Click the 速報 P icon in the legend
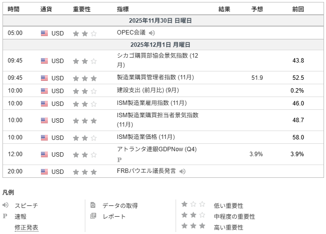 pyautogui.click(x=5, y=216)
